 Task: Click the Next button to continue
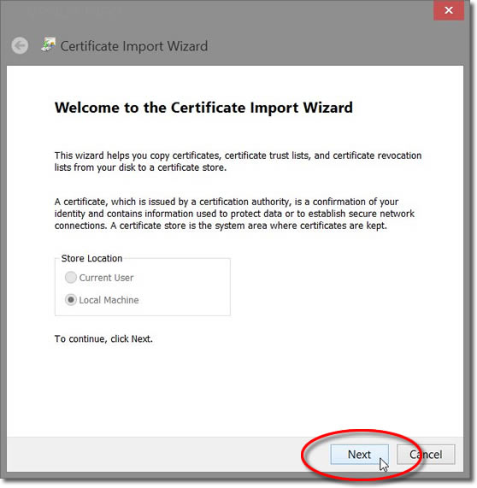tap(360, 455)
